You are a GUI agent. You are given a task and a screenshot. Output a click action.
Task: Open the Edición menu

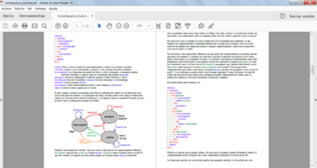tap(19, 9)
